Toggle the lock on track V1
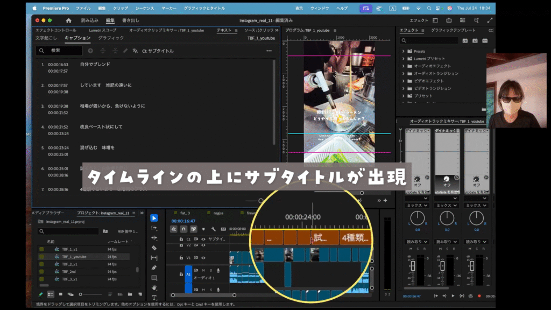 pyautogui.click(x=181, y=258)
